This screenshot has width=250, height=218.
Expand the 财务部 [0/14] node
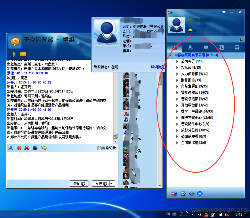[177, 80]
